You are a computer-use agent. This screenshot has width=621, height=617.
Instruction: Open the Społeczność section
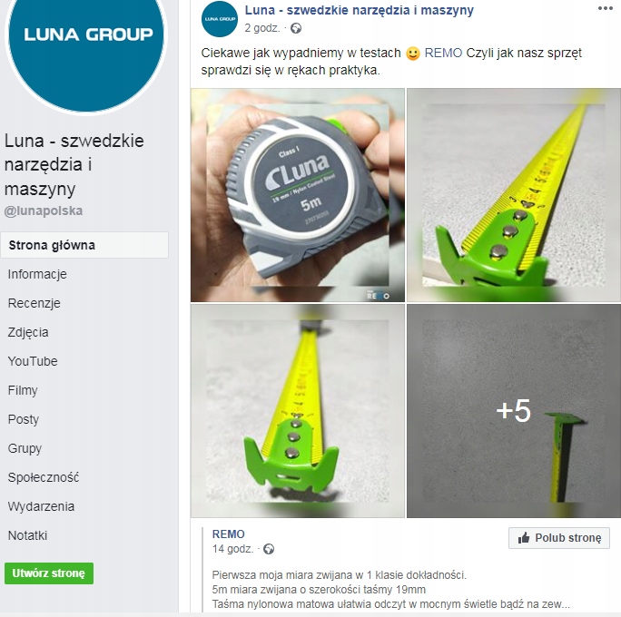coord(44,477)
